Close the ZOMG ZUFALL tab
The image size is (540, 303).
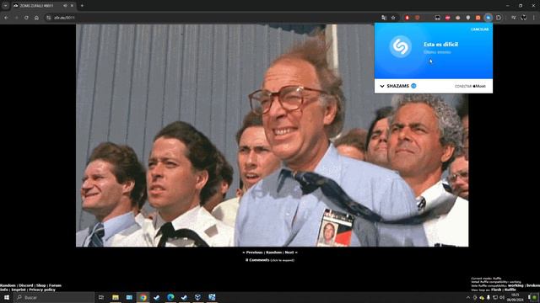tap(72, 6)
